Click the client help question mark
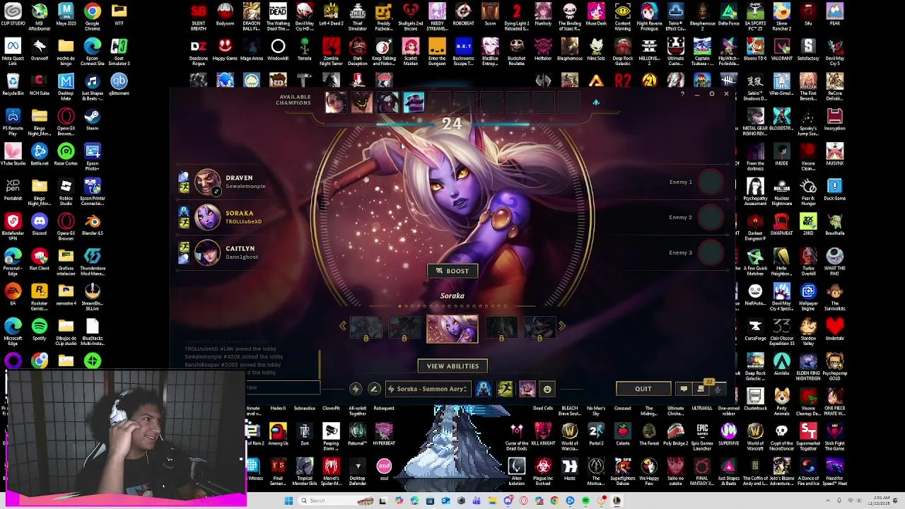The image size is (905, 509). tap(682, 94)
